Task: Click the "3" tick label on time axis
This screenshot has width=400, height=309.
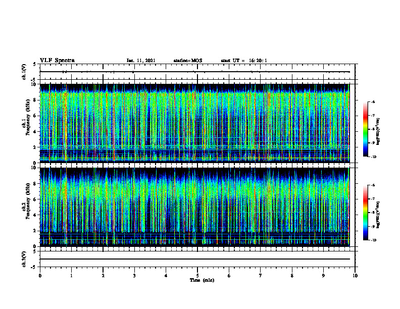Action: pyautogui.click(x=134, y=276)
